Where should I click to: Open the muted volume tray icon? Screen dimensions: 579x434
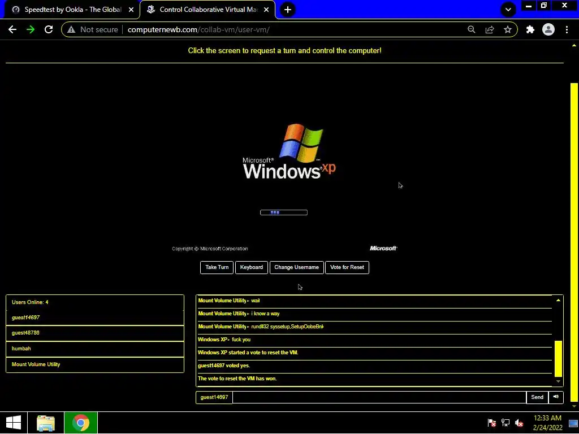[519, 423]
